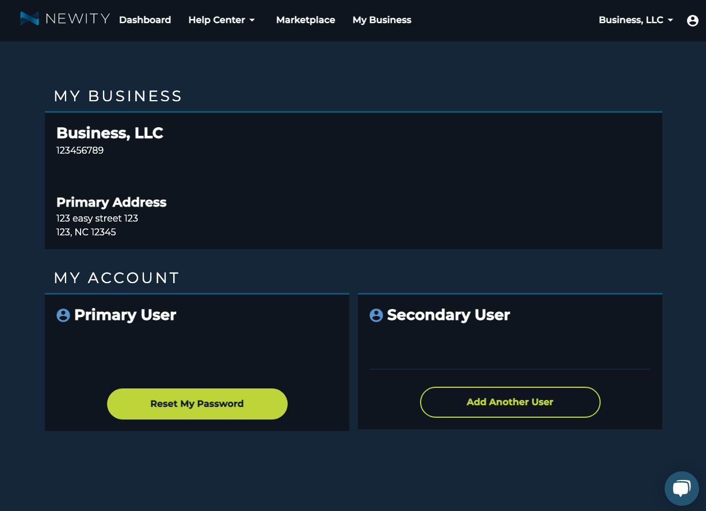This screenshot has width=706, height=511.
Task: Open the Help Center menu label
Action: click(x=216, y=20)
